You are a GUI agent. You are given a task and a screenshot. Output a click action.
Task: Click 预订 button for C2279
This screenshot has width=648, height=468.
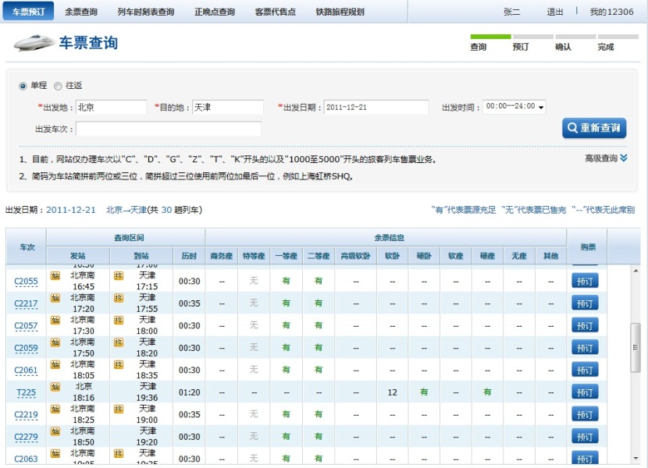585,437
